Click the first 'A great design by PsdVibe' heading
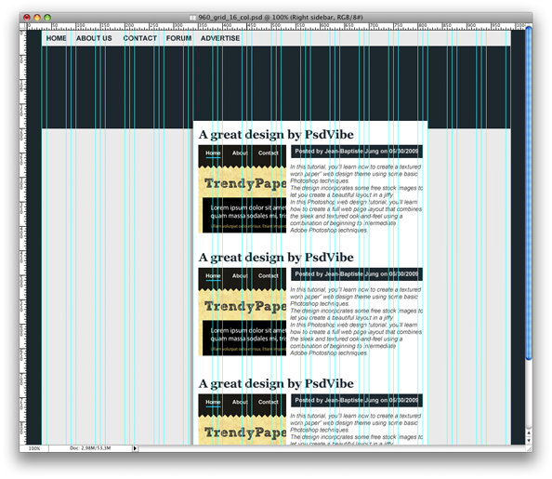 coord(276,135)
